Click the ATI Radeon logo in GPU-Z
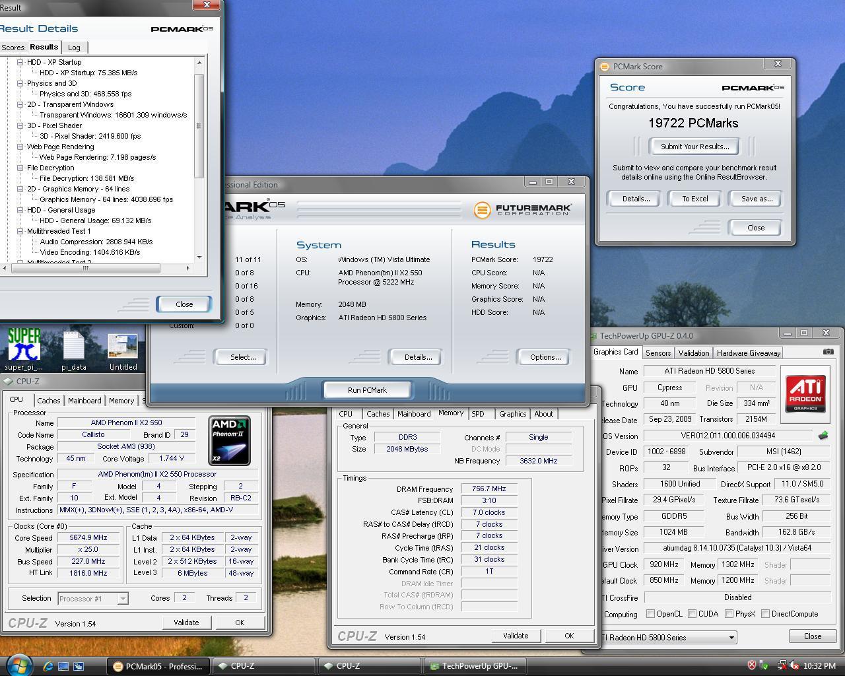 pos(805,394)
